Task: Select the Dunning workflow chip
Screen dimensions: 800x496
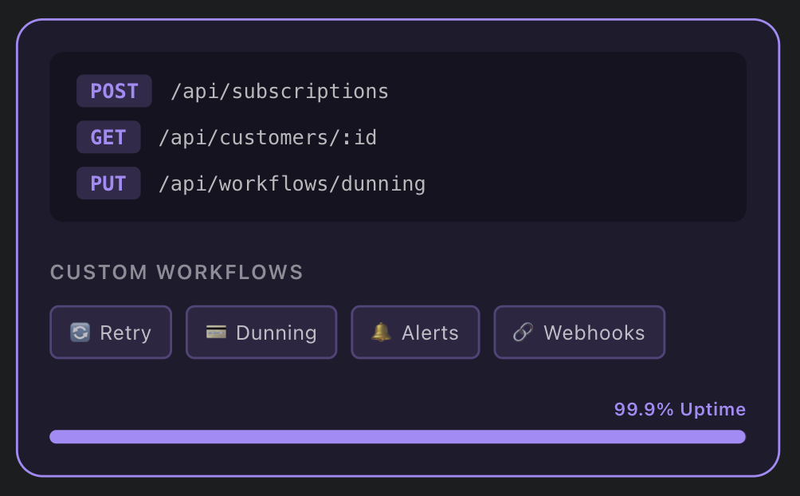Action: 261,333
